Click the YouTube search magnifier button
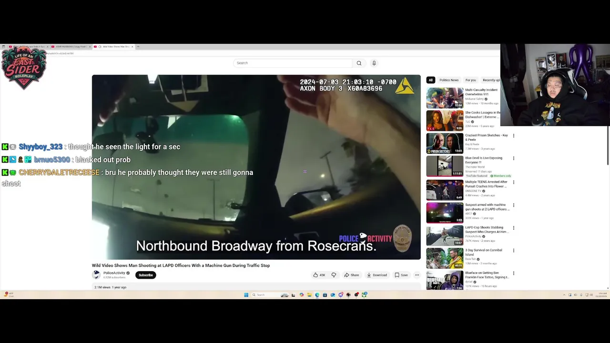This screenshot has height=343, width=610. coord(359,63)
